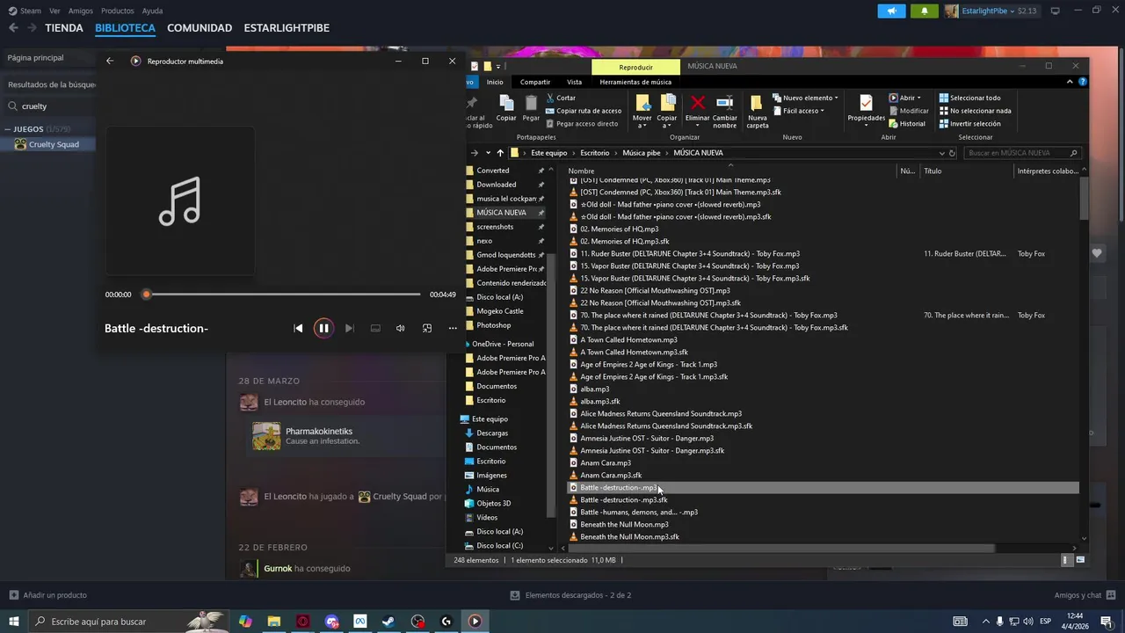Open the Nuevo elemento dropdown

[806, 98]
